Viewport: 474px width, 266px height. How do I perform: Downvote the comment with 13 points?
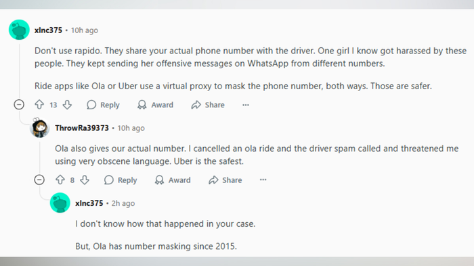(x=67, y=105)
